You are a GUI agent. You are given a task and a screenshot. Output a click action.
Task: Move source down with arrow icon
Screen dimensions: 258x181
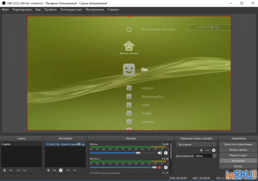pyautogui.click(x=75, y=170)
